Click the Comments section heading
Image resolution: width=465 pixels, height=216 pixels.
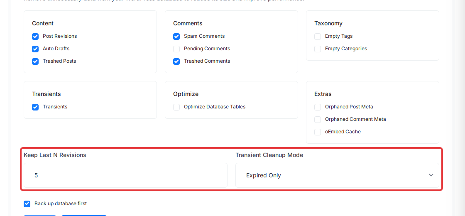188,23
